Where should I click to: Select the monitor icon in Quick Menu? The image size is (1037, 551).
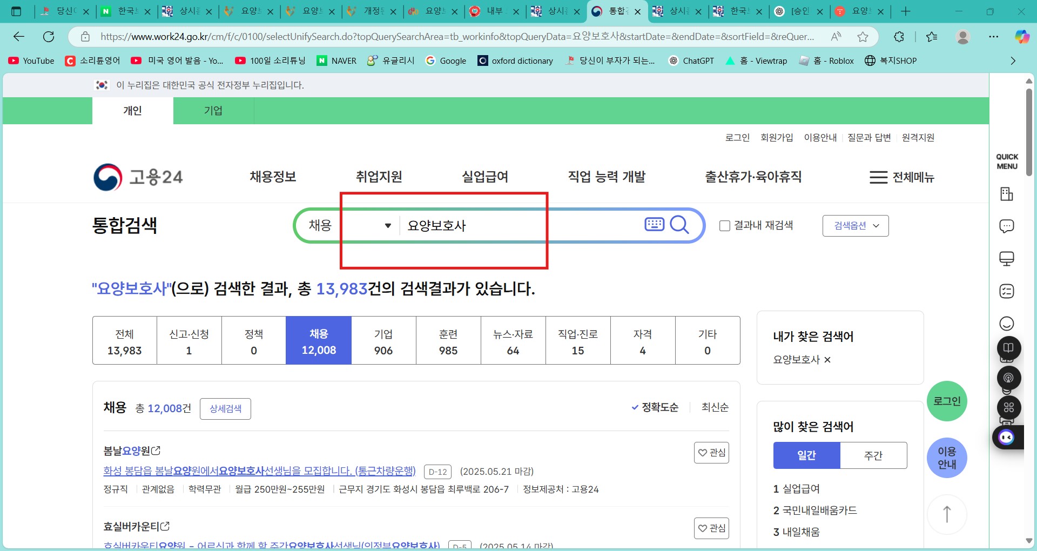[1007, 259]
